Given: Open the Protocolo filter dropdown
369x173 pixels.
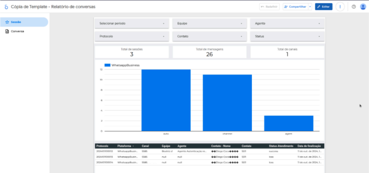Looking at the screenshot, I should [x=132, y=36].
